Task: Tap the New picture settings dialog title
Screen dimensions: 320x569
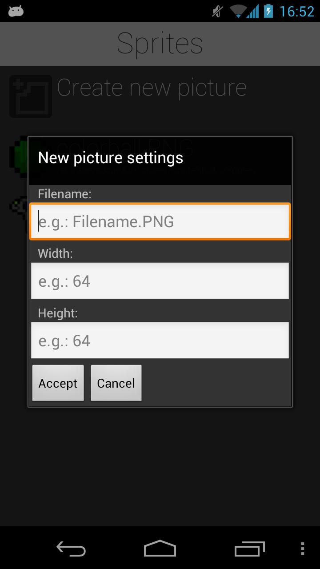Action: (x=111, y=158)
